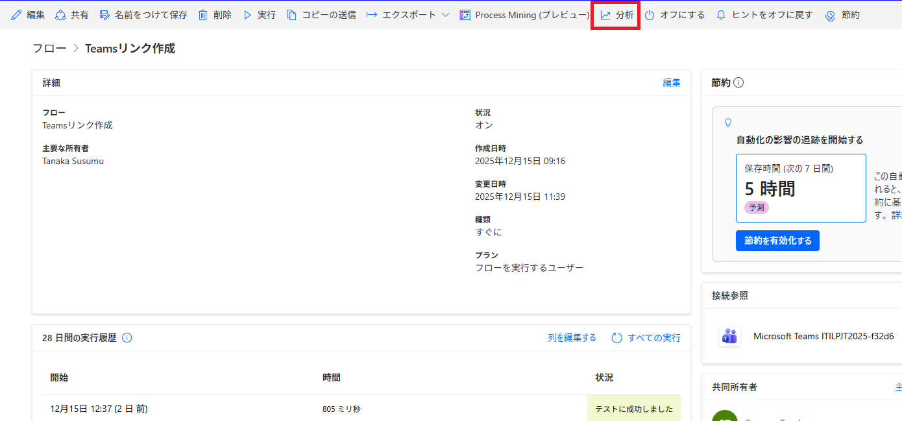902x421 pixels.
Task: Click 節約を有効化する button
Action: tap(777, 241)
